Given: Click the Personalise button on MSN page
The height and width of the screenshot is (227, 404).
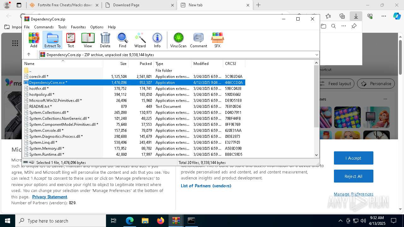Looking at the screenshot, I should (x=376, y=84).
